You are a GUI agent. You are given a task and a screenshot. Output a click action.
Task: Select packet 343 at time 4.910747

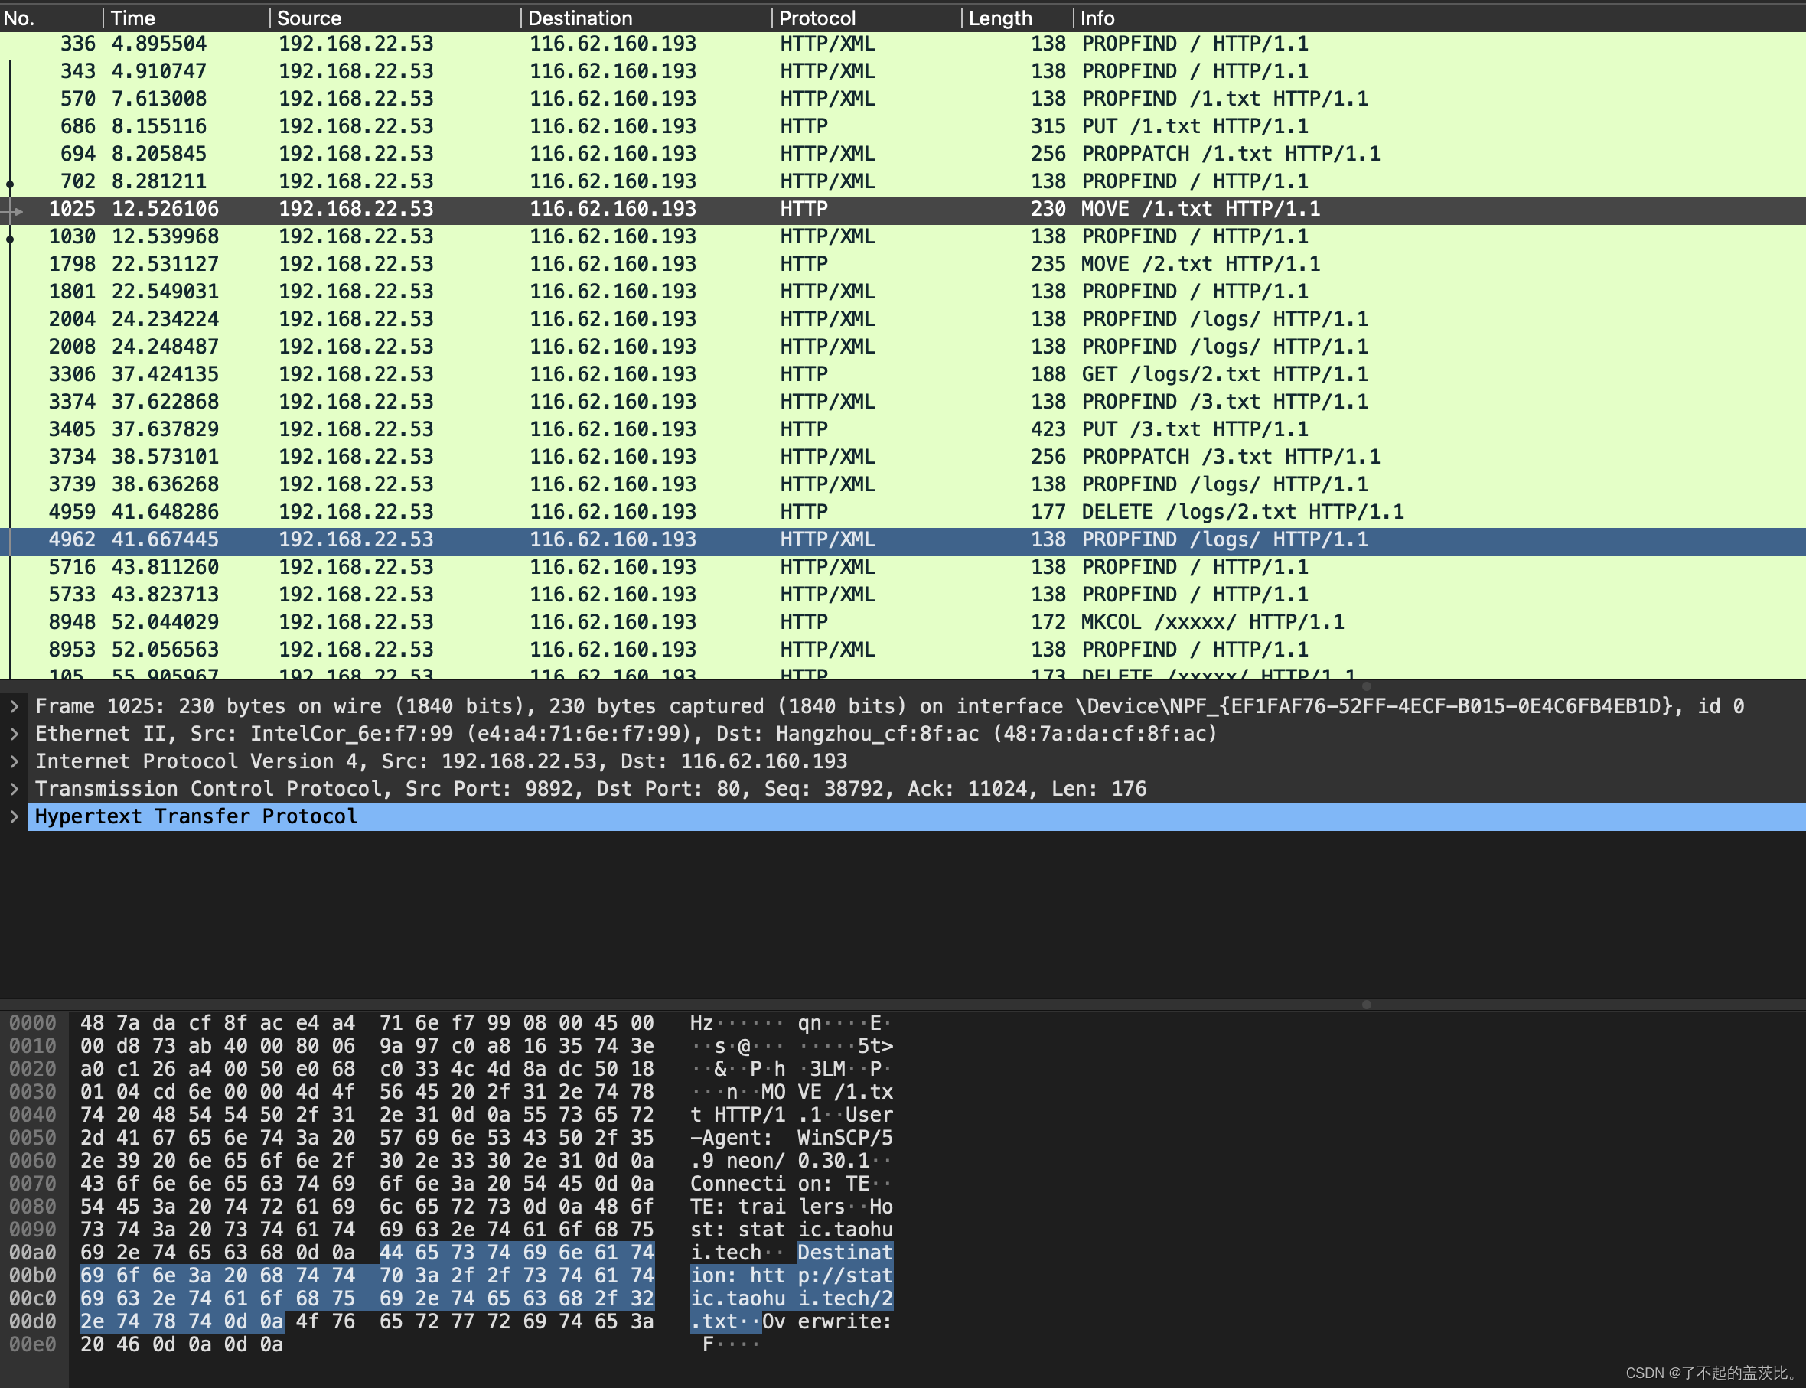[903, 71]
